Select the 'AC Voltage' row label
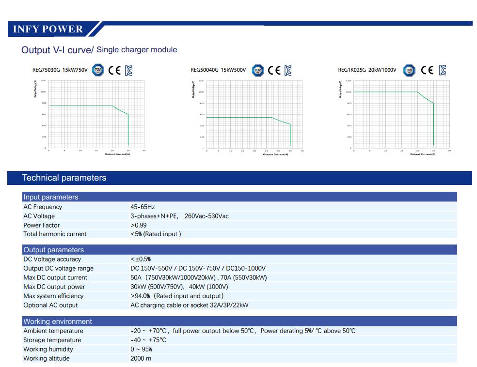The height and width of the screenshot is (367, 477). (39, 216)
